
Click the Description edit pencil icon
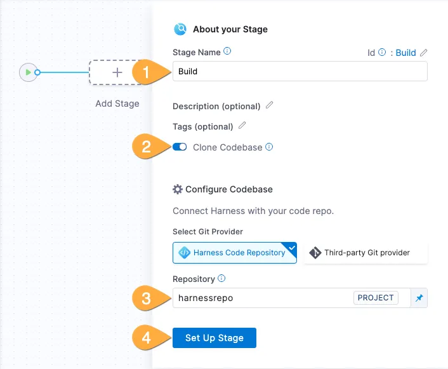click(270, 105)
